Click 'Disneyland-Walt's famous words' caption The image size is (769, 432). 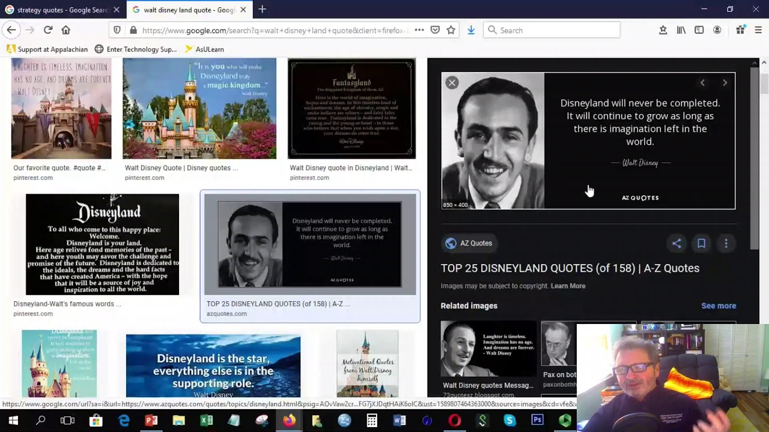[x=67, y=304]
